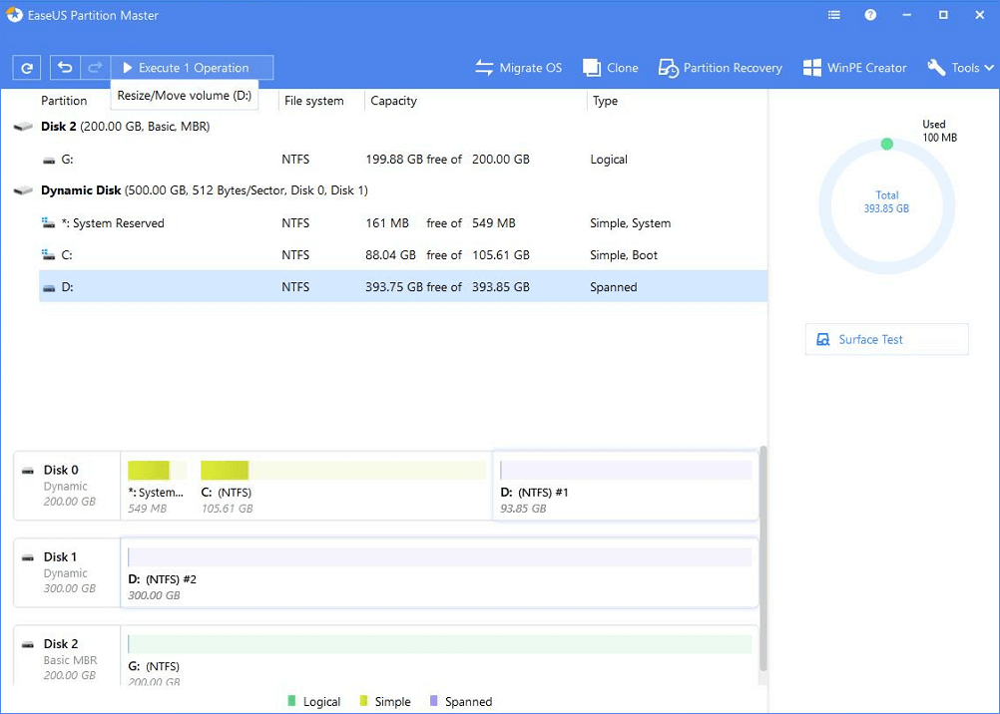Screen dimensions: 1000x714
Task: Expand the Tools dropdown menu
Action: [960, 68]
